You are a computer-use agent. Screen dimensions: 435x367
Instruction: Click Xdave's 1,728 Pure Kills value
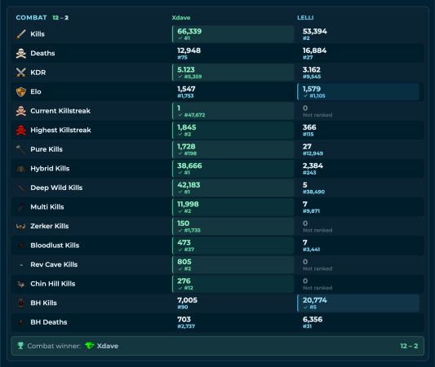(186, 147)
